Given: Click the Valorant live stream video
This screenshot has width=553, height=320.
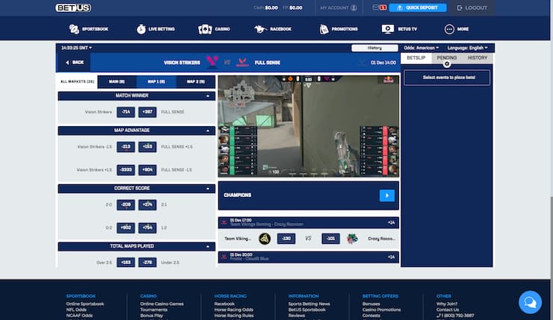Looking at the screenshot, I should click(307, 125).
